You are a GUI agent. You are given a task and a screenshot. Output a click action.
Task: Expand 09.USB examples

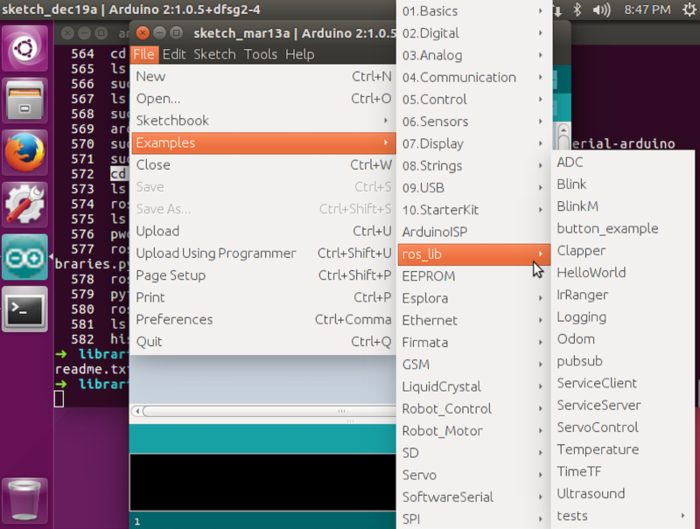[x=473, y=188]
